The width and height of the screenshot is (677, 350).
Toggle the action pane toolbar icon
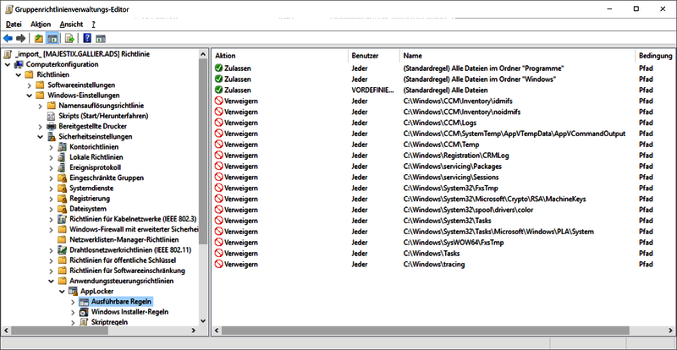[101, 39]
